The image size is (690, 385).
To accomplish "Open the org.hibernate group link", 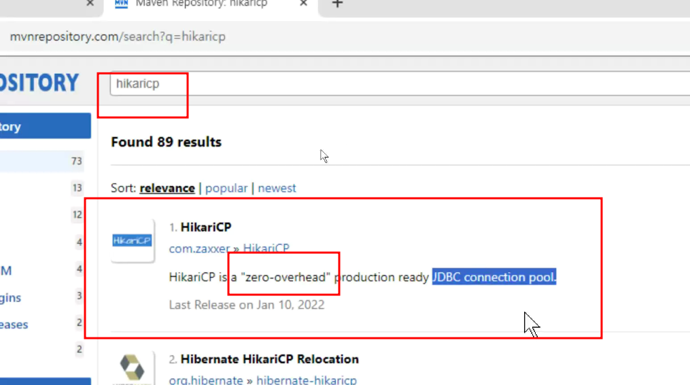I will coord(206,380).
